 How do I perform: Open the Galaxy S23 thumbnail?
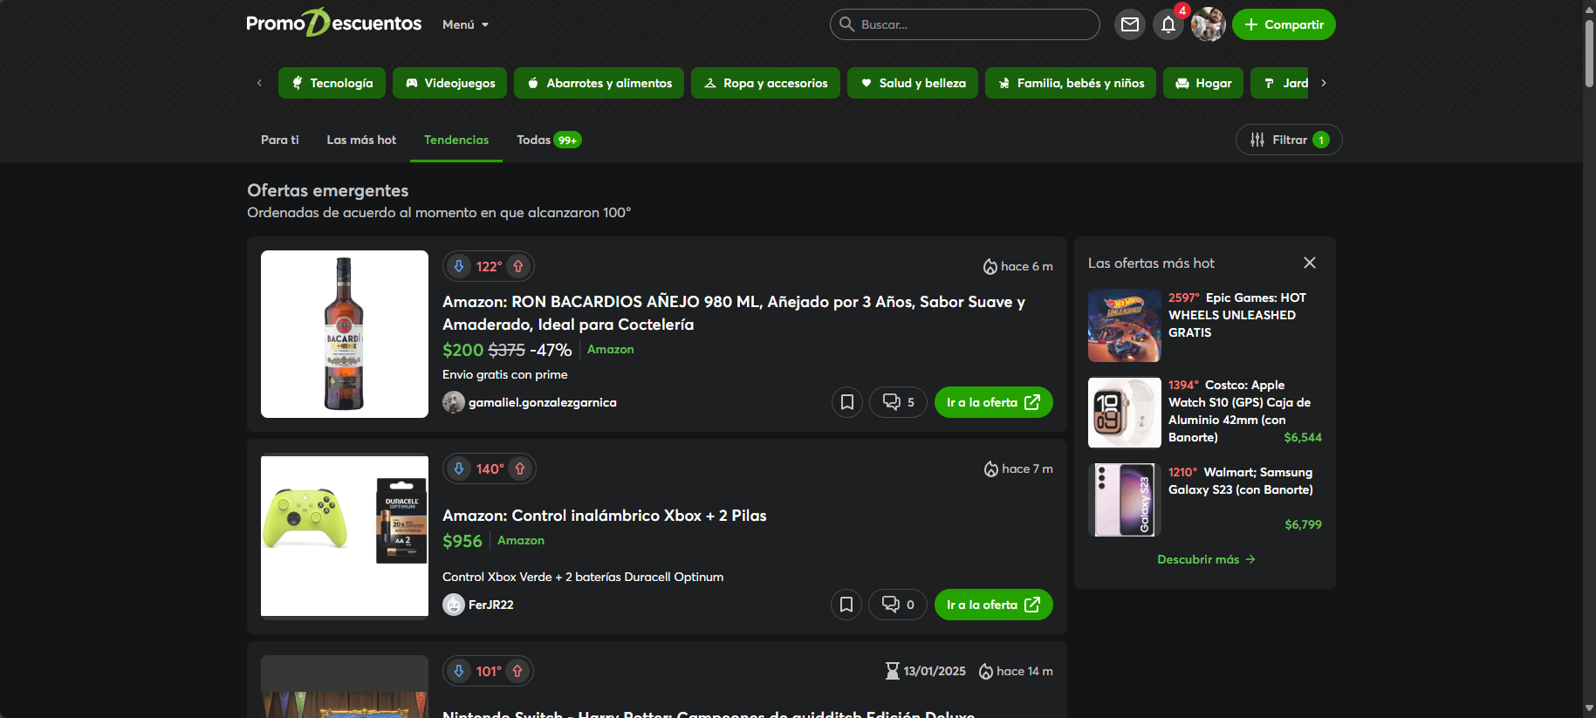[1125, 500]
